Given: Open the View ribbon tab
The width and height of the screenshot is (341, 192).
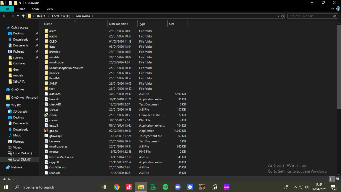Looking at the screenshot, I should coord(49,9).
